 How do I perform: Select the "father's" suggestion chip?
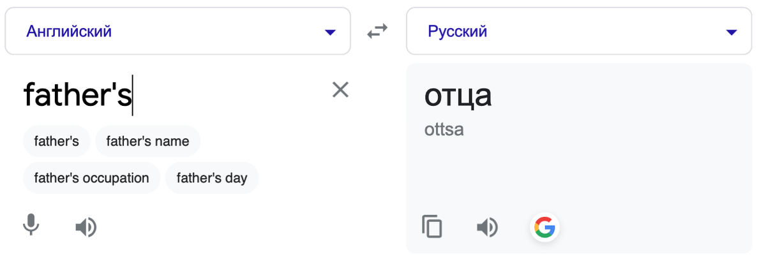(56, 141)
